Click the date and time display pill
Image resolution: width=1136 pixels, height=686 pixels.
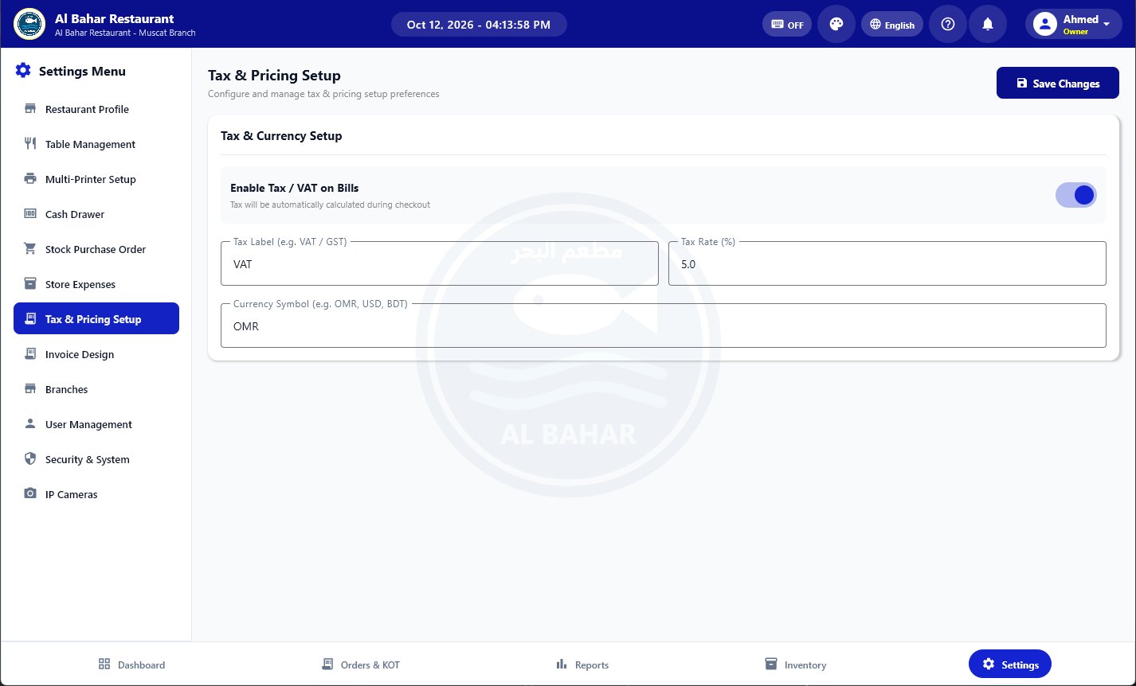coord(479,25)
